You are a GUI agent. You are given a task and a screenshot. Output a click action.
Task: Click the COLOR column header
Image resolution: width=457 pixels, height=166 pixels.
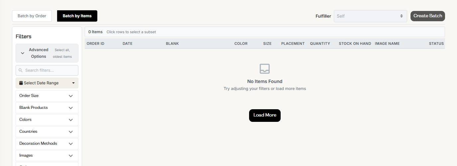[x=241, y=43]
